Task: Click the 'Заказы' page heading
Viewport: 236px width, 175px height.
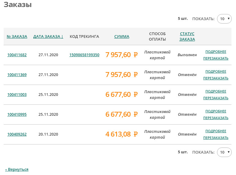Action: pos(18,5)
